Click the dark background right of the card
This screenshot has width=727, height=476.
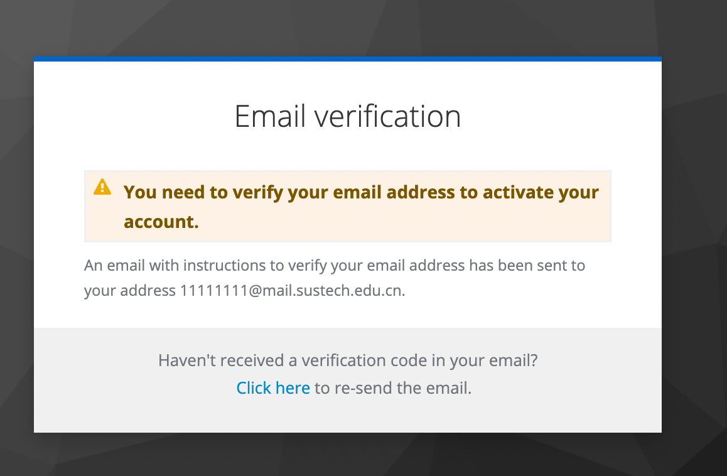[x=694, y=251]
